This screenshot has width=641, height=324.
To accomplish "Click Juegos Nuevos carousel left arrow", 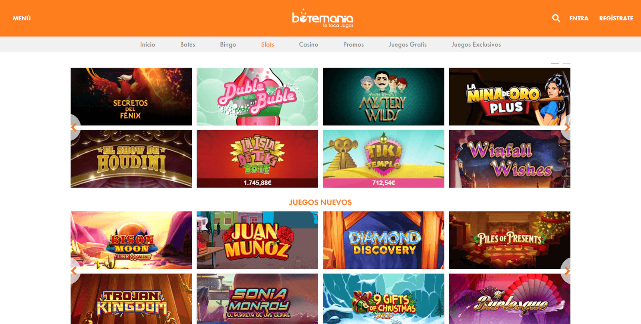I will click(75, 271).
